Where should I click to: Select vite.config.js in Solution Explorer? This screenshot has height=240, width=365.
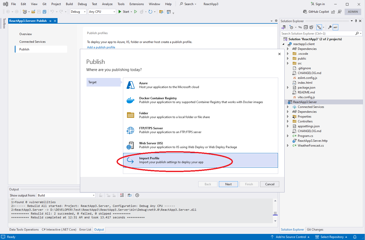tap(306, 97)
